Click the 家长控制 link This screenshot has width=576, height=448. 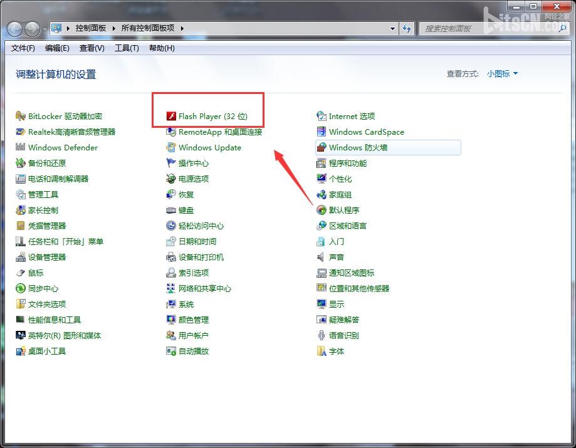point(43,210)
